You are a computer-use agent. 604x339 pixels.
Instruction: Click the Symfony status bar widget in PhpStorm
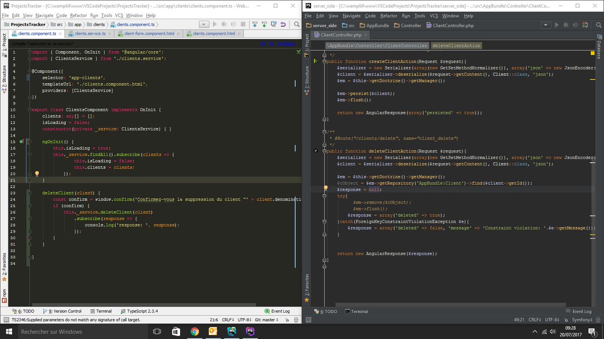(x=582, y=319)
